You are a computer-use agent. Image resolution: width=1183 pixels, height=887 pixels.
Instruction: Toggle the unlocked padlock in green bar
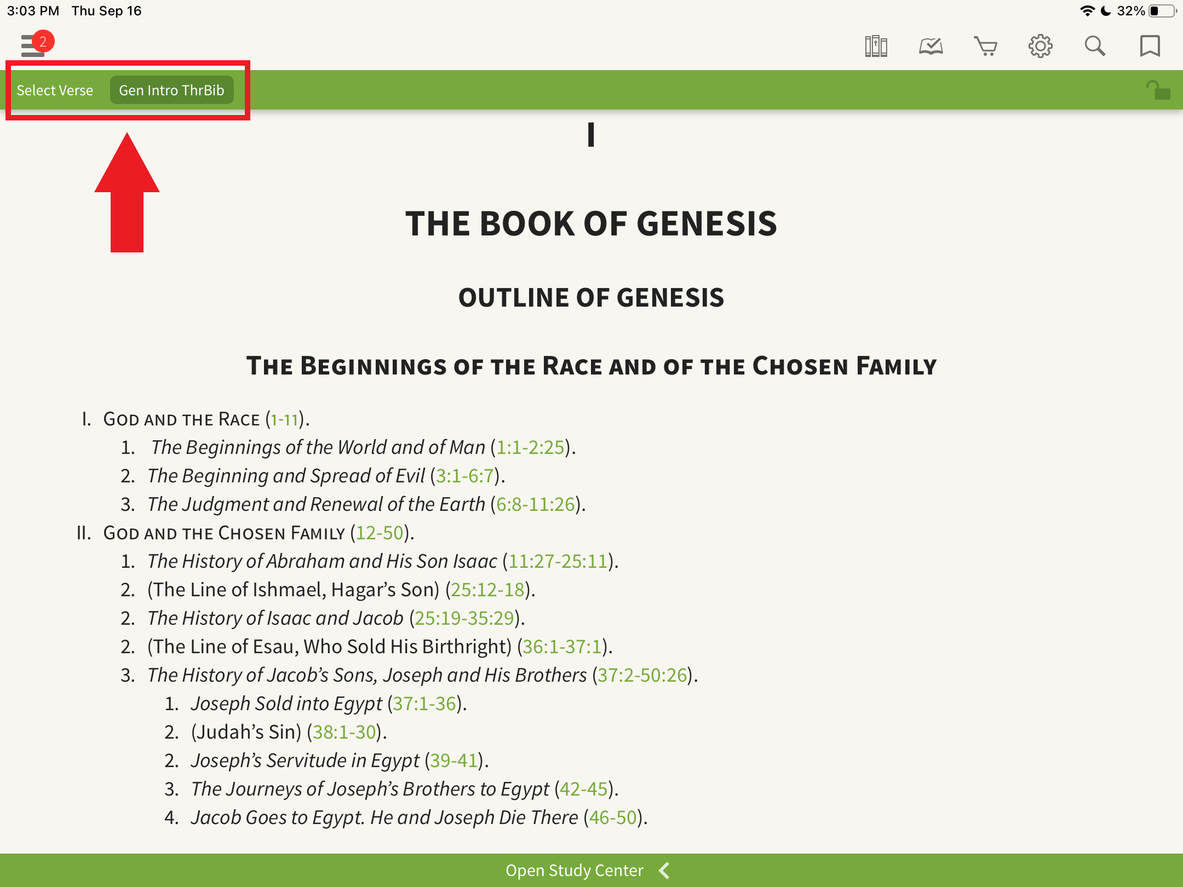point(1158,90)
